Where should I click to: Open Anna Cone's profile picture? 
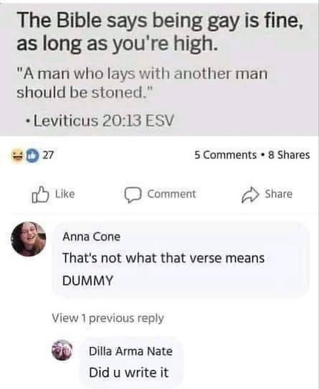[28, 239]
